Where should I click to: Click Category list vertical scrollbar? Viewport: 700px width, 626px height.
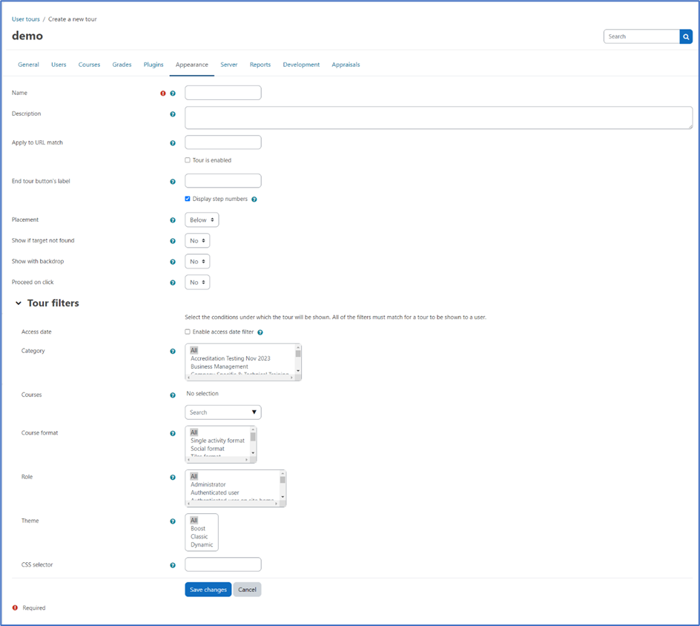tap(298, 360)
